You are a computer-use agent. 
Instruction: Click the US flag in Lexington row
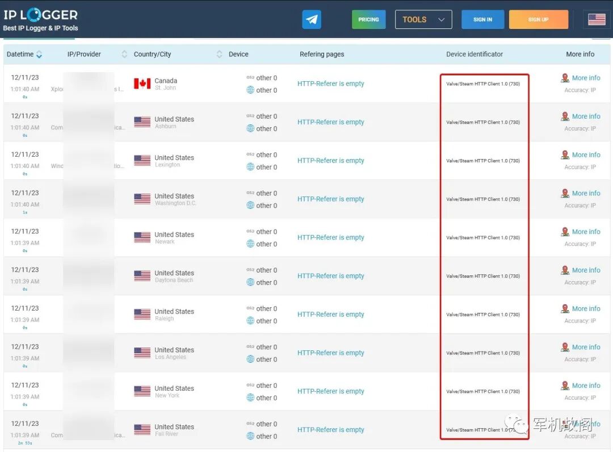[142, 160]
